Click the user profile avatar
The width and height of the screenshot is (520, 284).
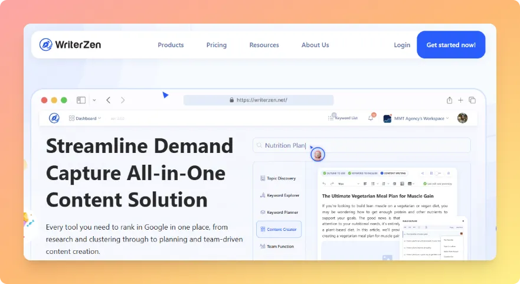click(x=462, y=117)
